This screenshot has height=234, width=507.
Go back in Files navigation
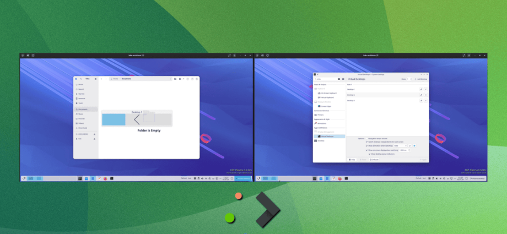click(x=101, y=79)
